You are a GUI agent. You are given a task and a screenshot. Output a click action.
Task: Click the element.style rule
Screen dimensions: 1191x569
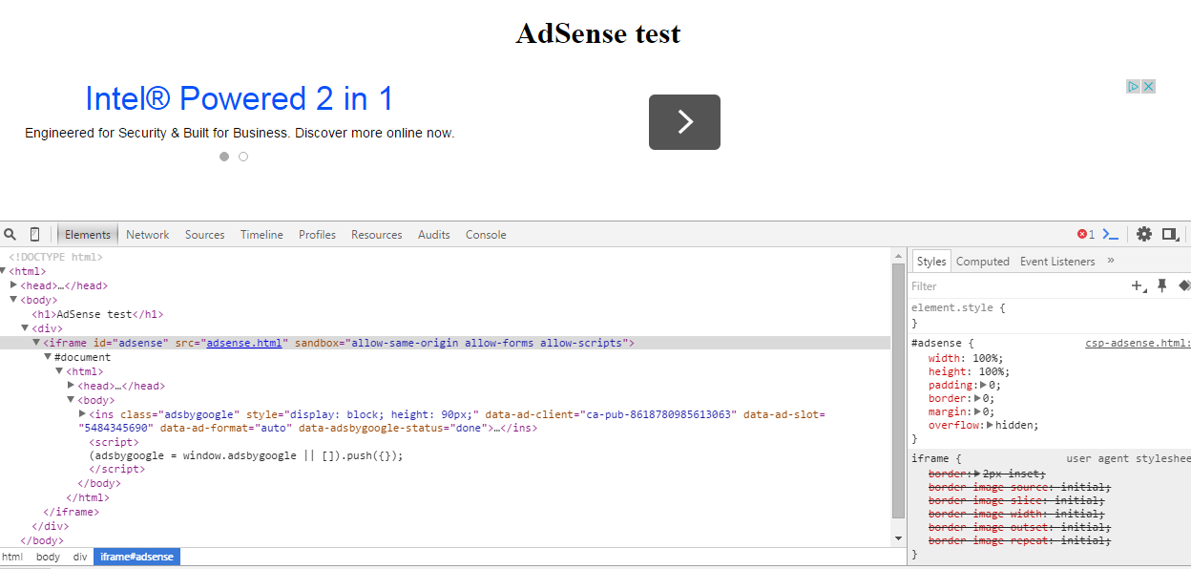coord(958,308)
